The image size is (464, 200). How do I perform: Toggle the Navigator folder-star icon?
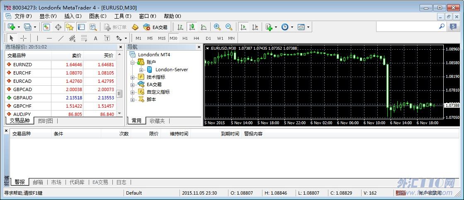pos(70,27)
